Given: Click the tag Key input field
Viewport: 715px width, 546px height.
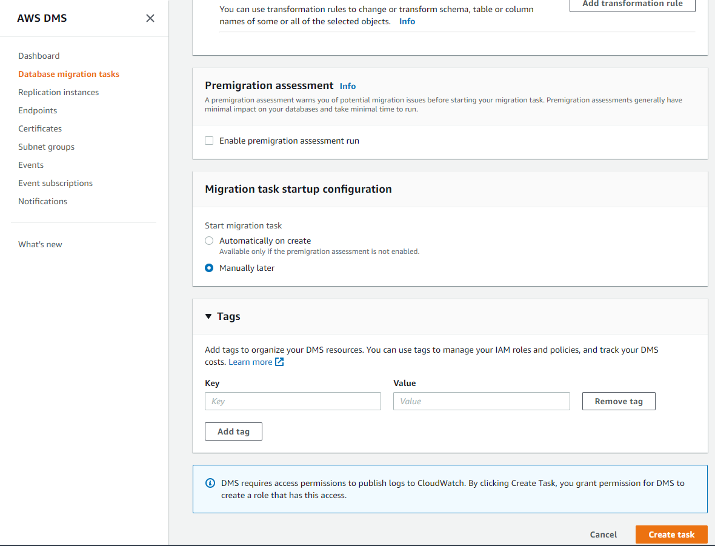Looking at the screenshot, I should pyautogui.click(x=293, y=401).
